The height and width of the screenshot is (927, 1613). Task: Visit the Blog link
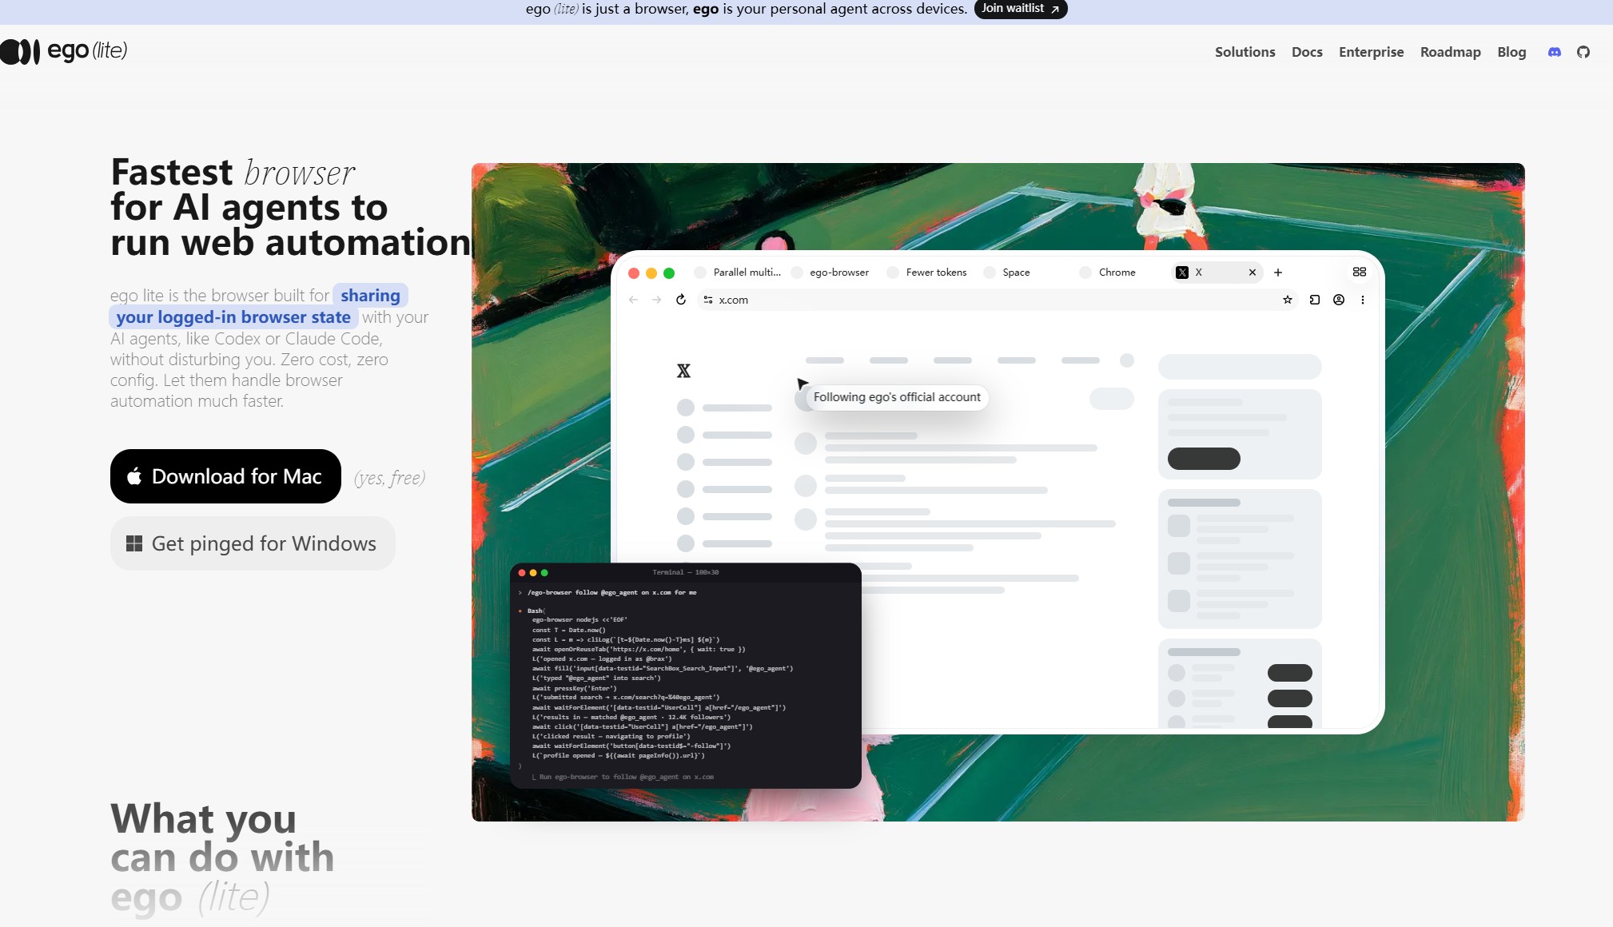point(1511,52)
